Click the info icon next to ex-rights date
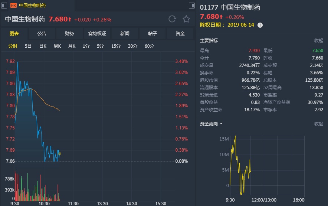 tap(260, 25)
